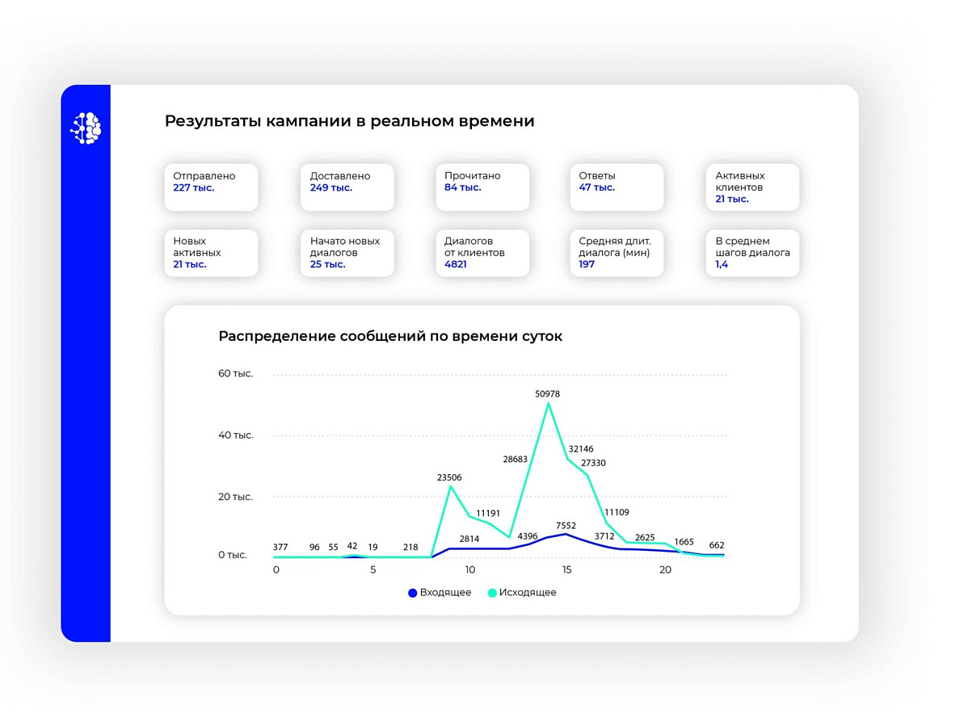Toggle the Исходящее legend dot
The image size is (968, 727).
coord(492,593)
